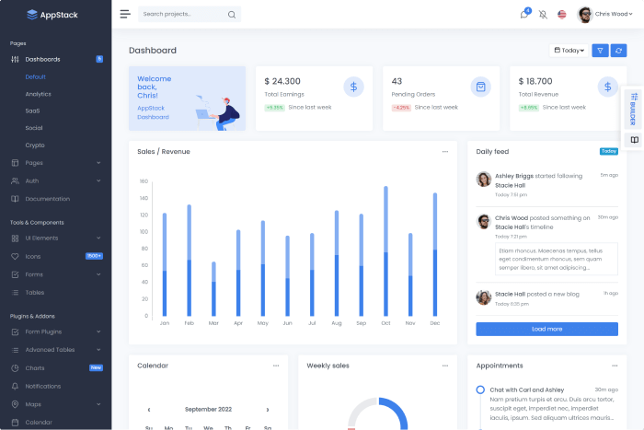The width and height of the screenshot is (644, 430).
Task: Select the Social dashboard
Action: [x=34, y=128]
